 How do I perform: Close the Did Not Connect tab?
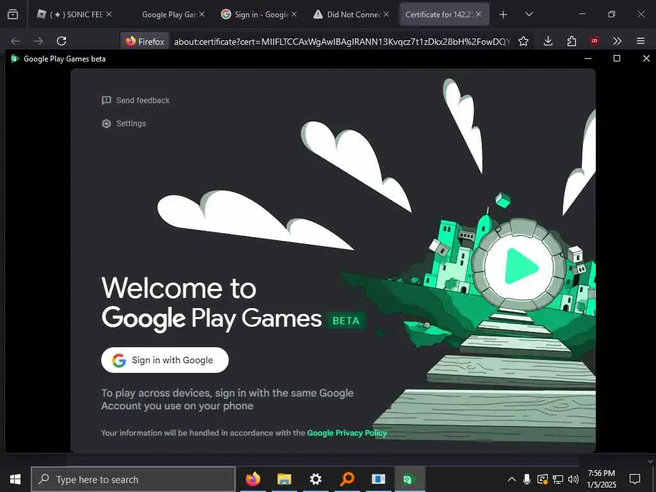click(x=386, y=14)
